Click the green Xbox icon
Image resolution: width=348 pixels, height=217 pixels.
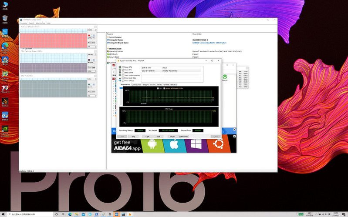225,77
